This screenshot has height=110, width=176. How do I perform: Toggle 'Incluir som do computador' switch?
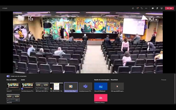point(8,76)
